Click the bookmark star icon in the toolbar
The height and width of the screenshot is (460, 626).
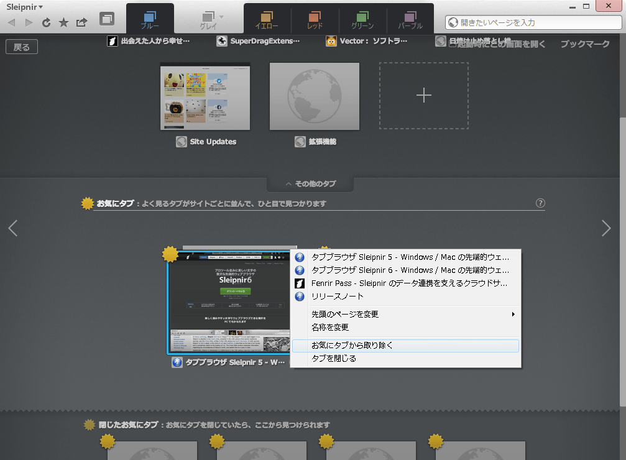63,22
